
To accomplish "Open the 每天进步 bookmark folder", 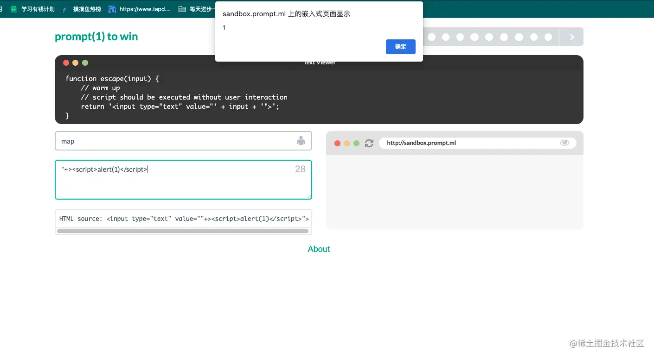I will point(197,9).
